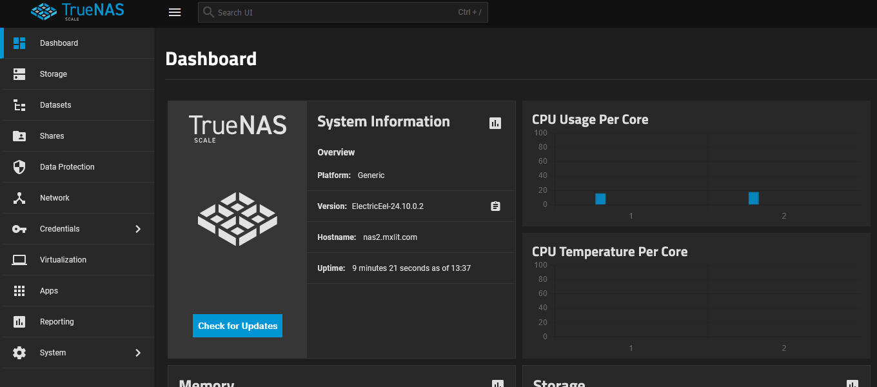Open Shares using its folder icon
Image resolution: width=877 pixels, height=387 pixels.
[x=19, y=135]
